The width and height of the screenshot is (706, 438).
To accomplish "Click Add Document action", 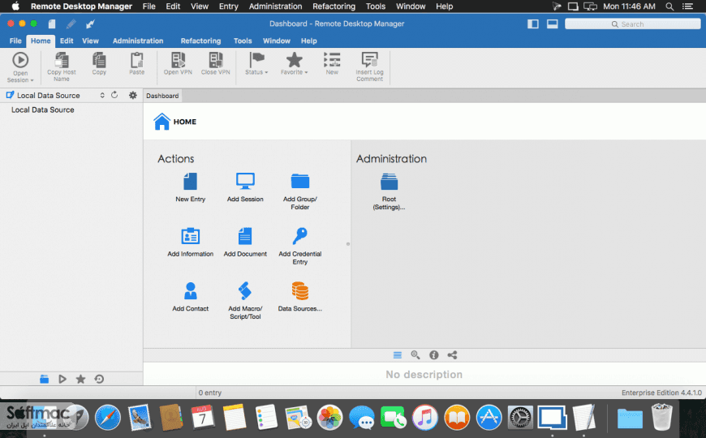I will click(245, 243).
